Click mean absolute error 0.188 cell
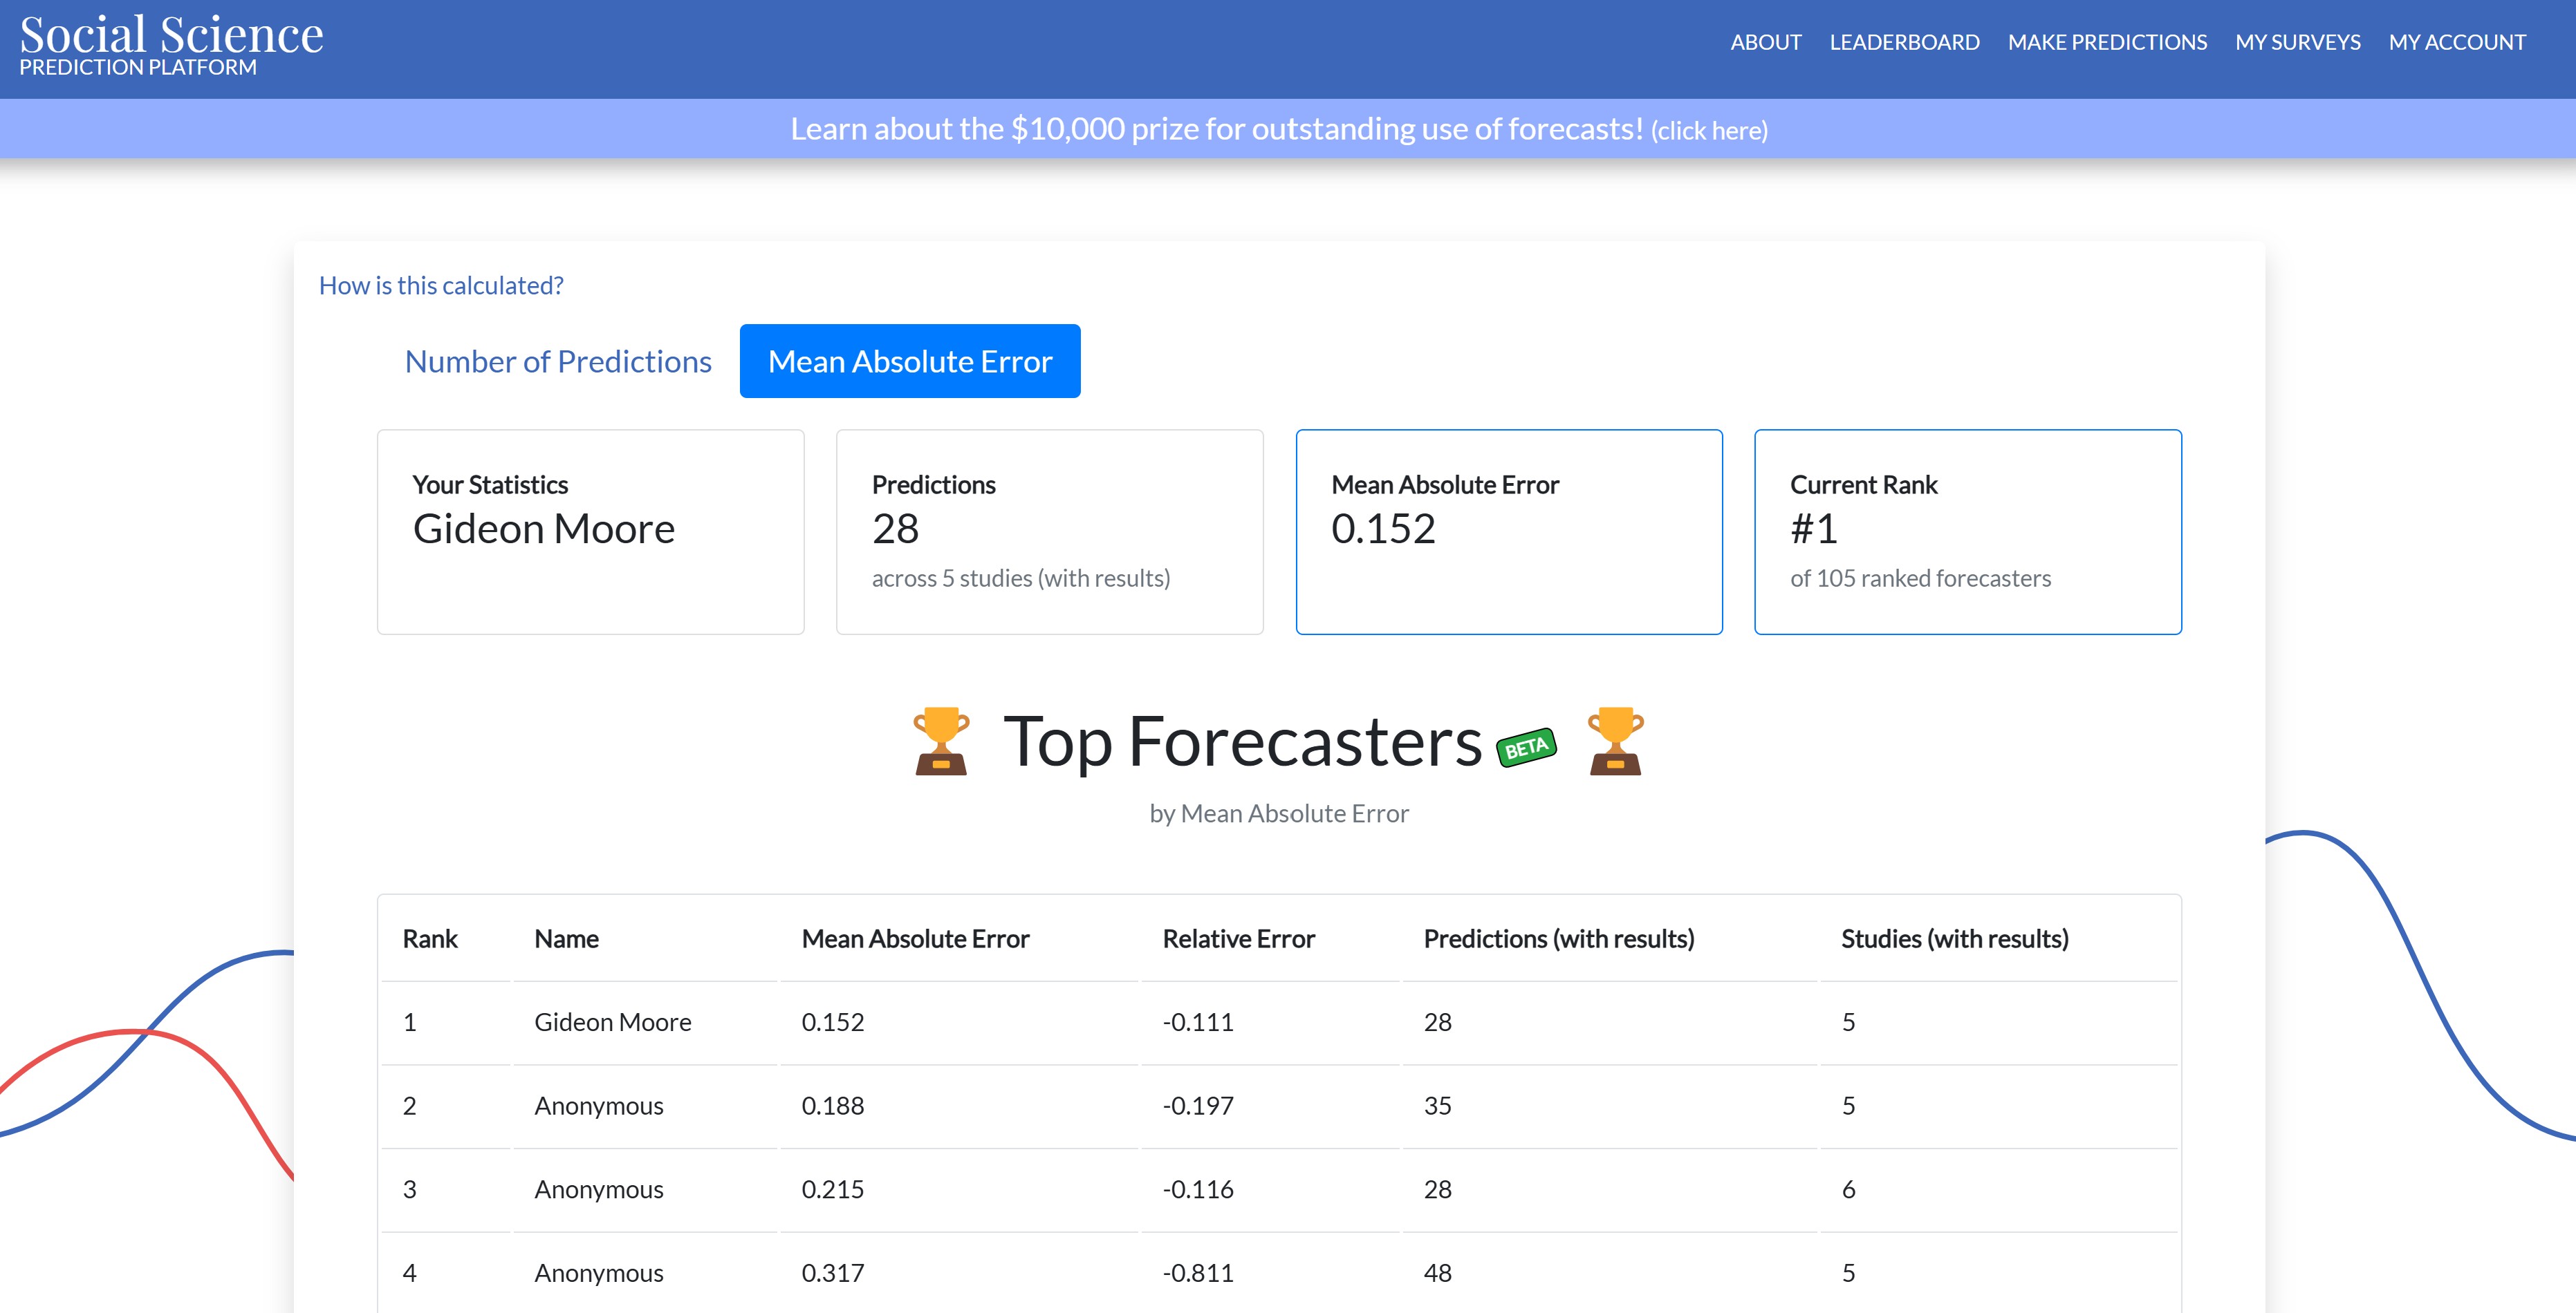2576x1313 pixels. click(x=833, y=1106)
